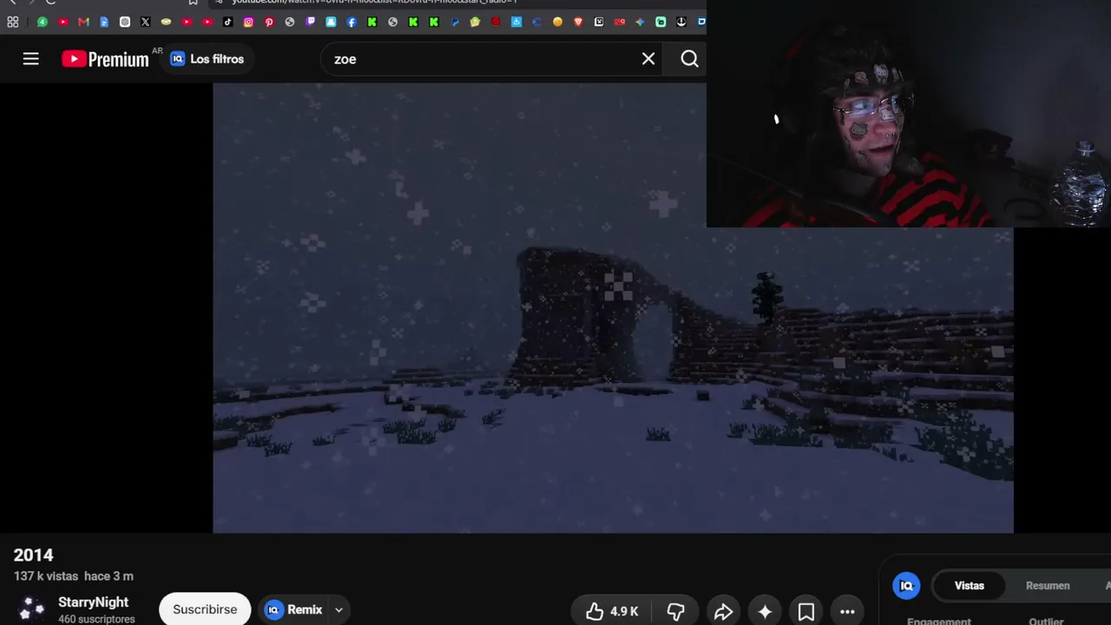Open the Instagram bookmark

(x=248, y=22)
